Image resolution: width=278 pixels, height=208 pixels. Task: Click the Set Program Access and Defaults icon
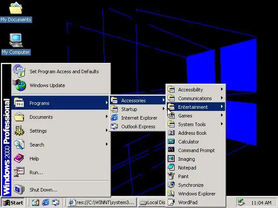click(19, 71)
